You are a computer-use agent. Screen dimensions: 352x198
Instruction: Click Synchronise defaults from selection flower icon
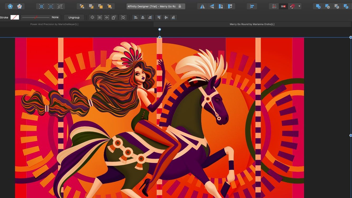pos(10,6)
